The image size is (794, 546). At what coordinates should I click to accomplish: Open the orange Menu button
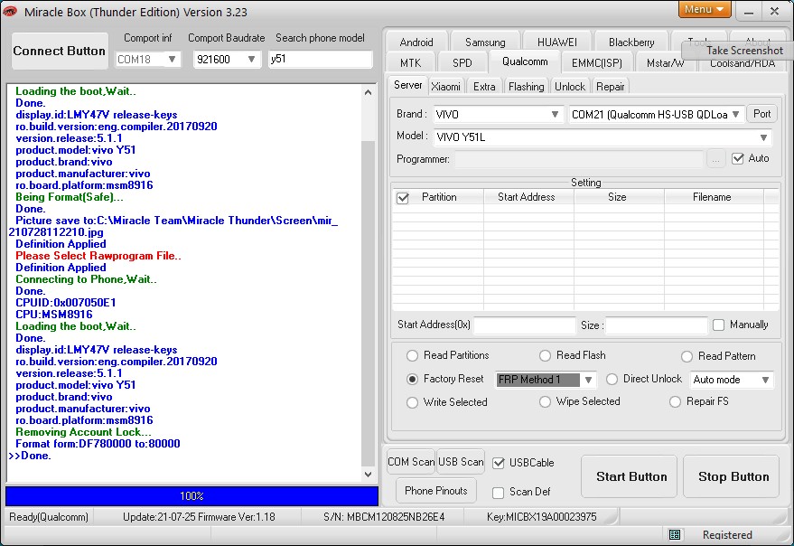tap(705, 9)
